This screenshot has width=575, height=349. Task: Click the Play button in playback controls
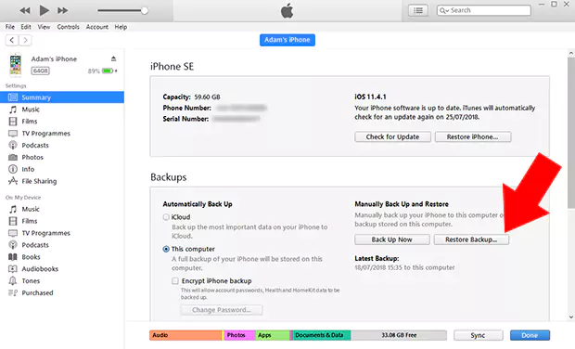pos(44,10)
